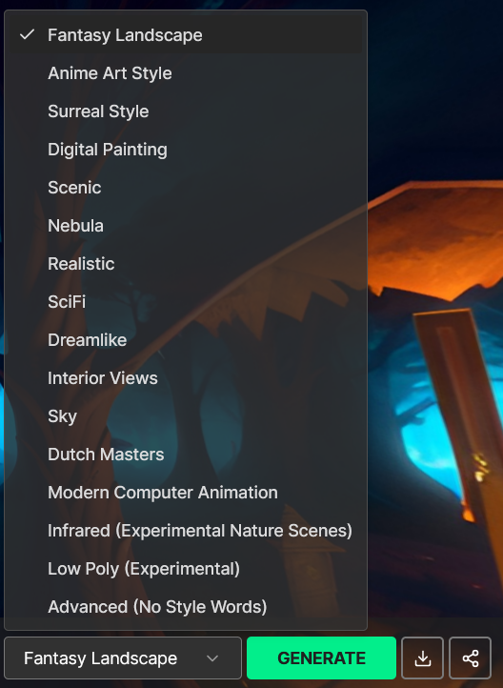Image resolution: width=503 pixels, height=688 pixels.
Task: Choose Nebula from style list
Action: coord(186,226)
